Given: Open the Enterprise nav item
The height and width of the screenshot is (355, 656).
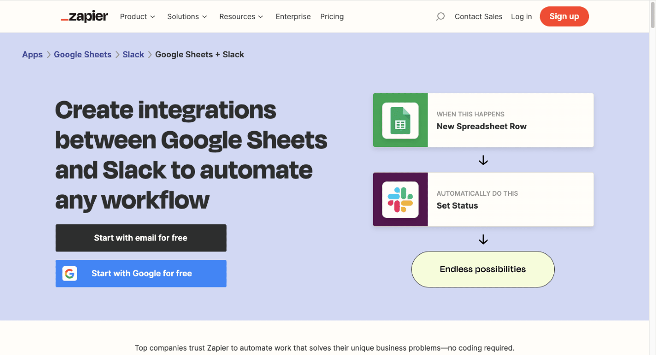Looking at the screenshot, I should pos(293,17).
